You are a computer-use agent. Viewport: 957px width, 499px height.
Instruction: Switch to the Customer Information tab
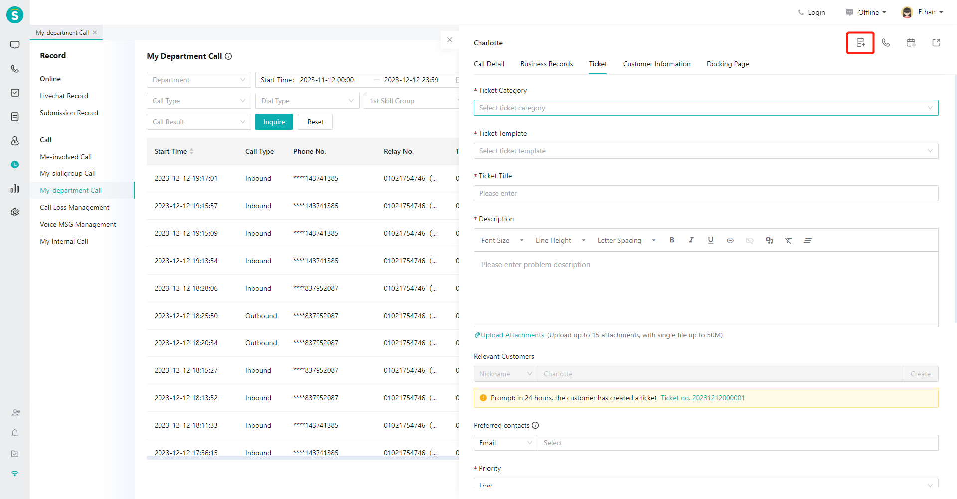pyautogui.click(x=656, y=64)
